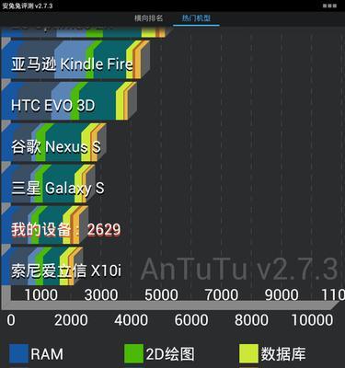Tap the AnTuTu v2.7.3 watermark

coord(239,269)
